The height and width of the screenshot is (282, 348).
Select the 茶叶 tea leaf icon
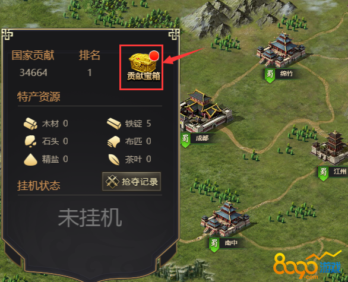[x=114, y=160]
